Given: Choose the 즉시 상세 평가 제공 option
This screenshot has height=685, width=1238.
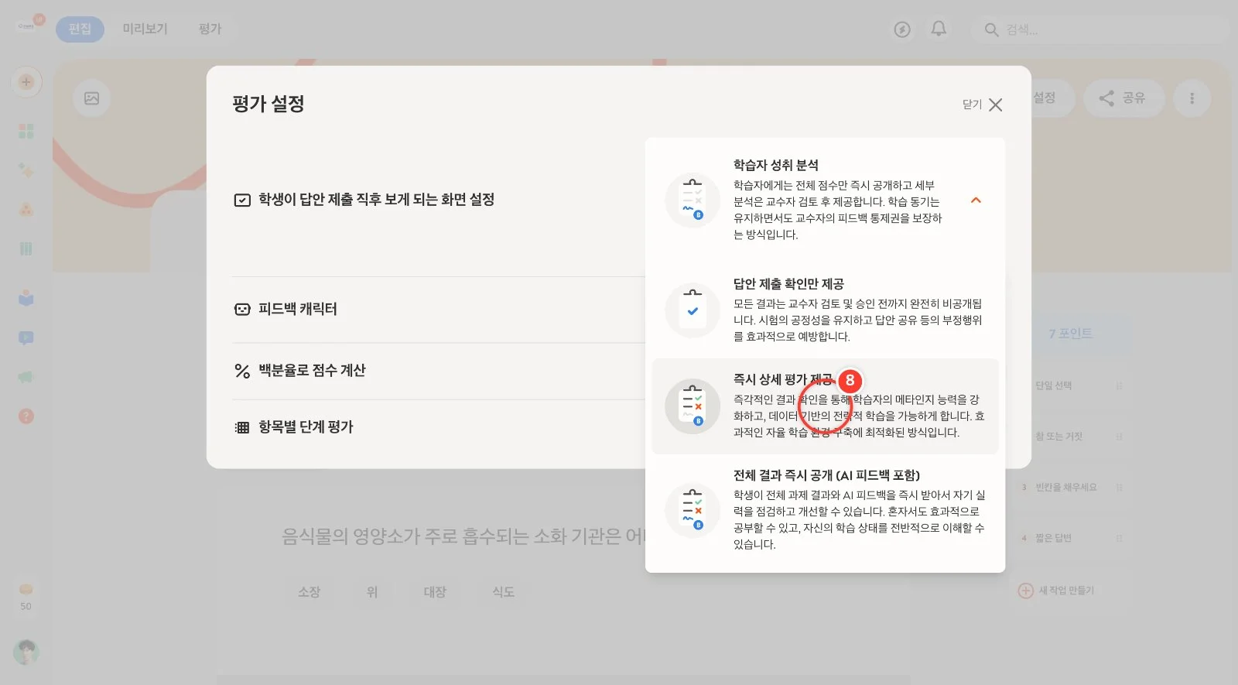Looking at the screenshot, I should coord(825,406).
